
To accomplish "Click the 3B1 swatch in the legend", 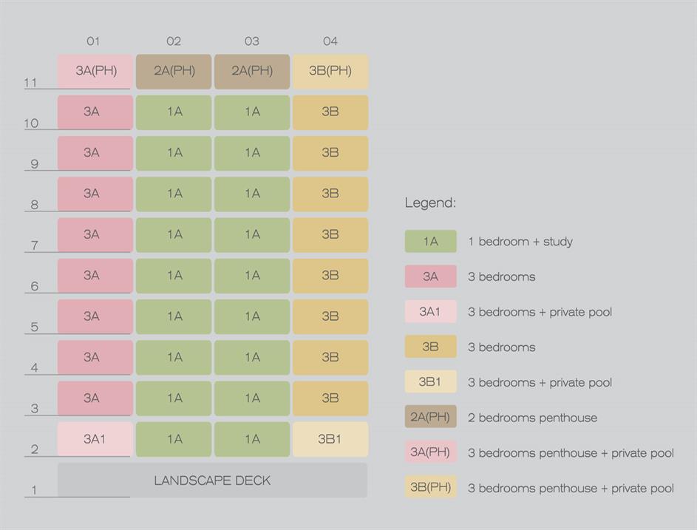I will coord(430,382).
